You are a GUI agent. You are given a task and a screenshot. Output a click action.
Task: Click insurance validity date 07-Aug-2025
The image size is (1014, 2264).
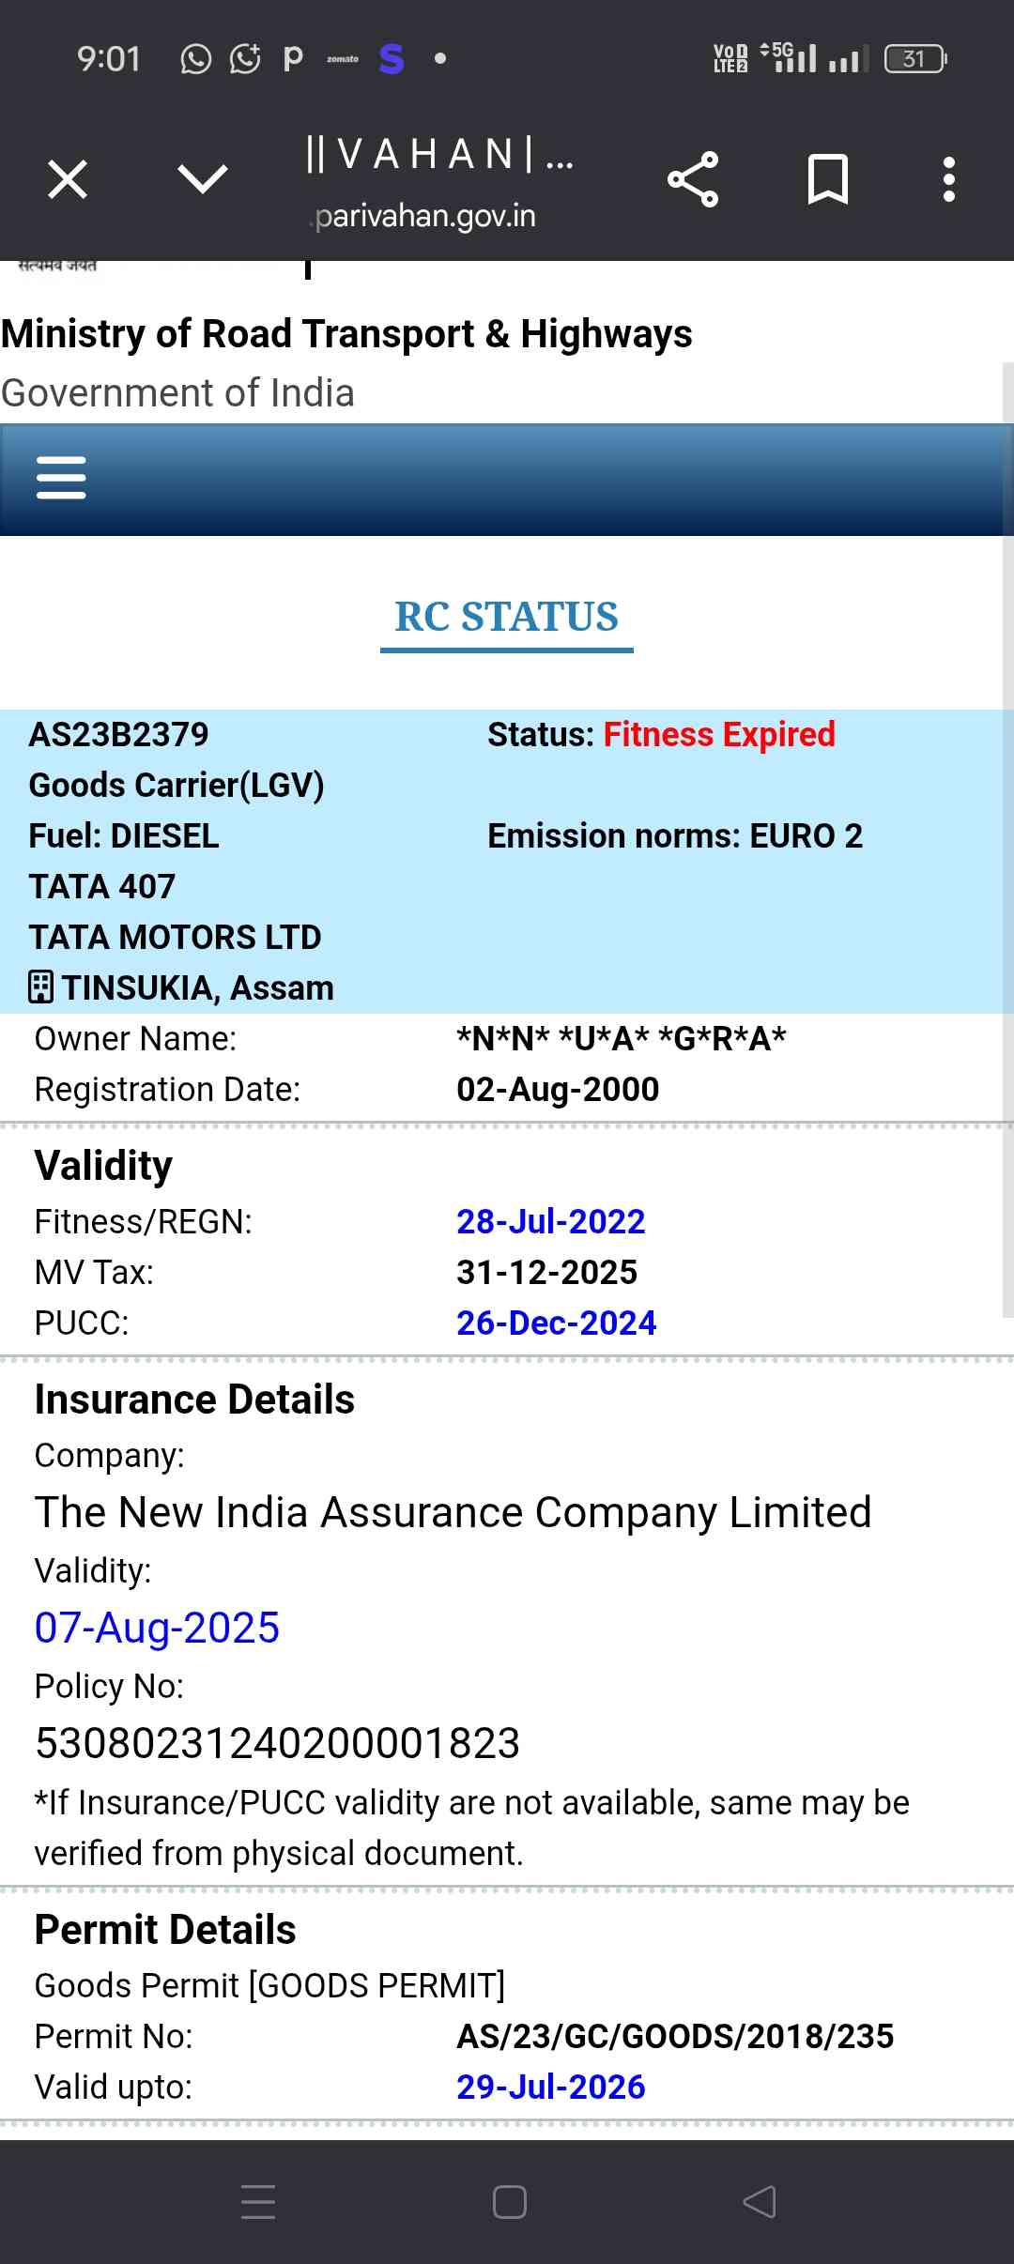(157, 1628)
